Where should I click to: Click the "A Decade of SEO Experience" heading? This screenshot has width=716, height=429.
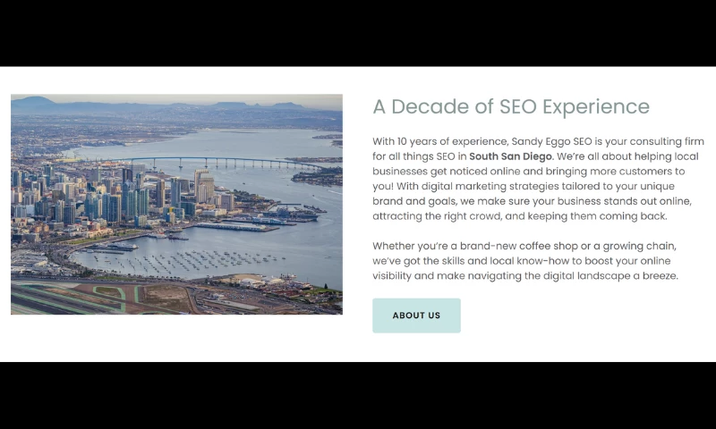(511, 107)
